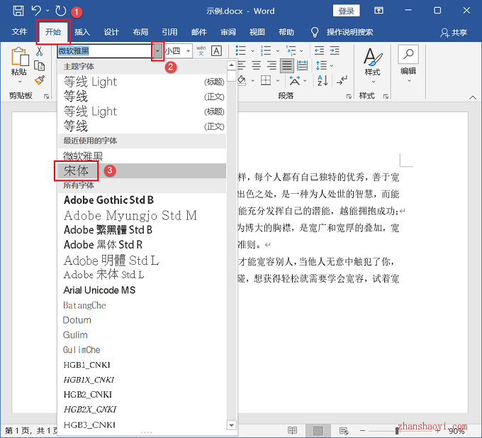Open the Styles gallery

pyautogui.click(x=373, y=65)
